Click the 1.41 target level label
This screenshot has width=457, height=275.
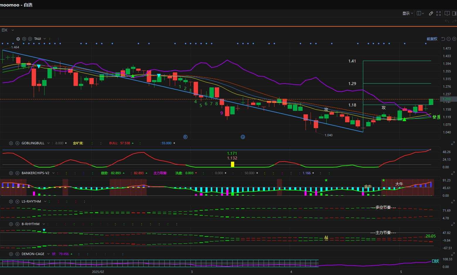[352, 61]
